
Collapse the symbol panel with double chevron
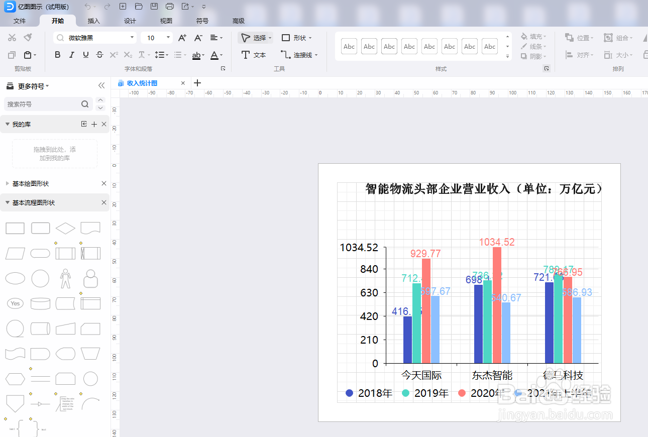101,86
